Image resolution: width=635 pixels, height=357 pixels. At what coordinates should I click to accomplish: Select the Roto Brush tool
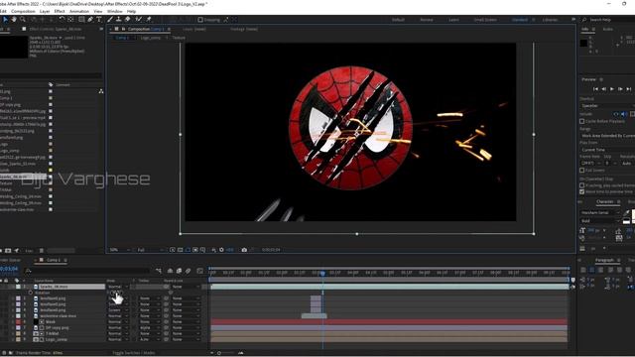139,20
